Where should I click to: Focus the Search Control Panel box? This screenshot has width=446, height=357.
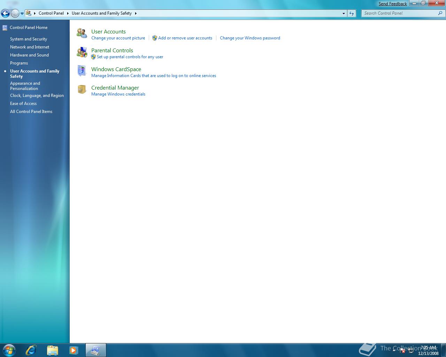point(400,13)
